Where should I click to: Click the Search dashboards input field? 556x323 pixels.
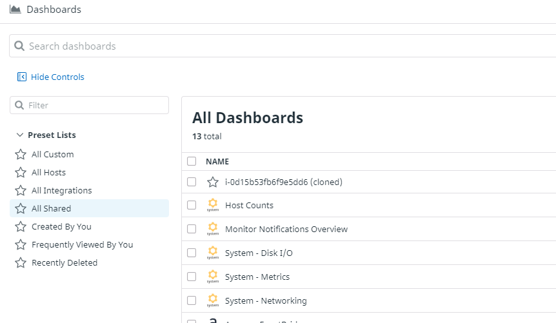[283, 46]
